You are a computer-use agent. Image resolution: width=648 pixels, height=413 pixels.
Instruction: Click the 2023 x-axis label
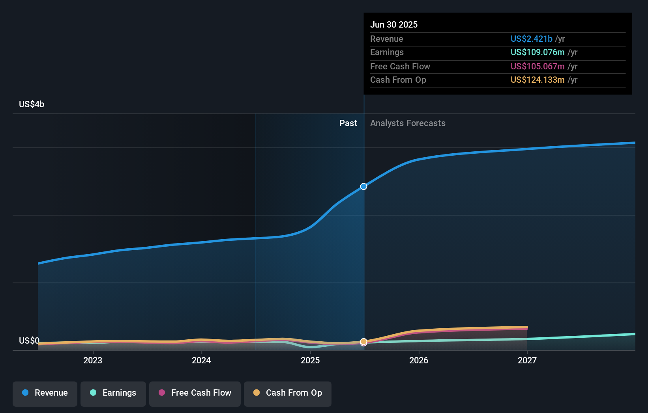(x=93, y=361)
